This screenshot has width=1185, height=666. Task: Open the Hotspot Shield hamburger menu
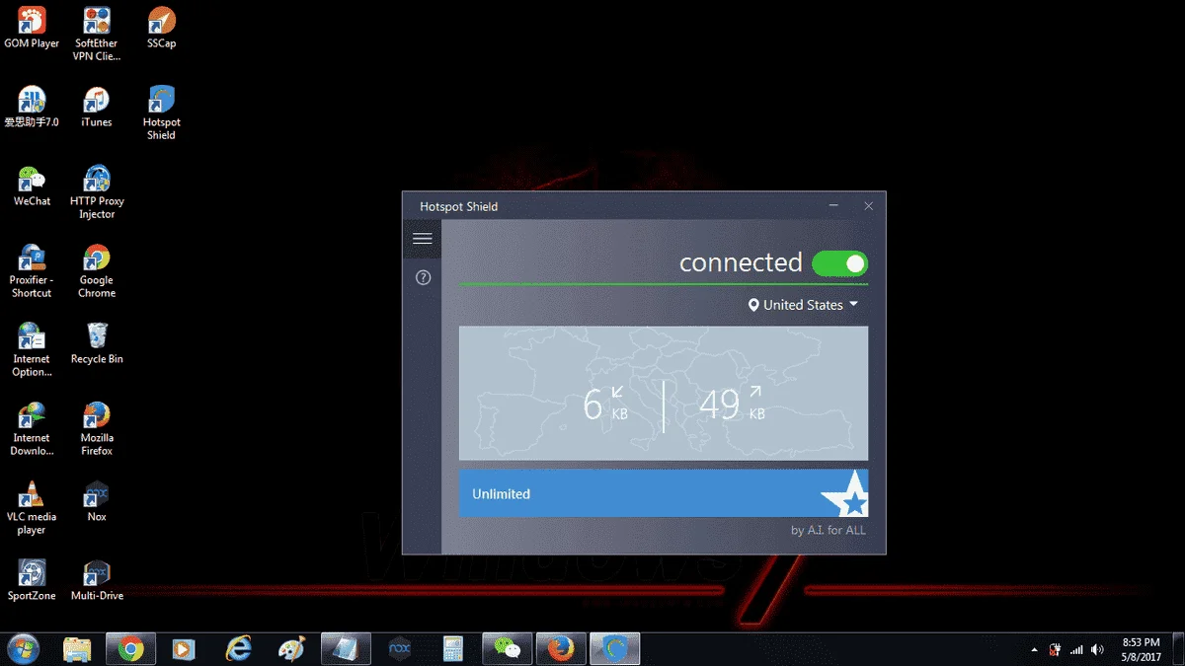[423, 239]
